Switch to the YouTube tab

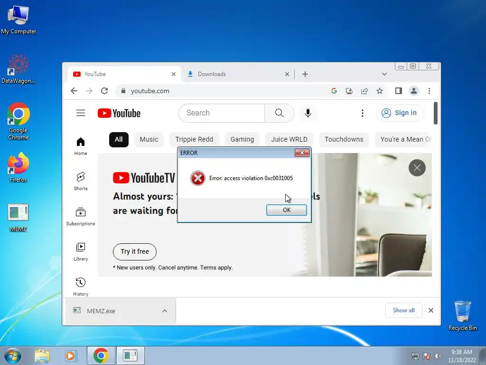click(x=124, y=74)
